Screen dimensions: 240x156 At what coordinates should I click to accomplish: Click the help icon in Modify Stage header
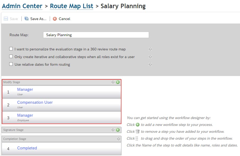point(113,82)
